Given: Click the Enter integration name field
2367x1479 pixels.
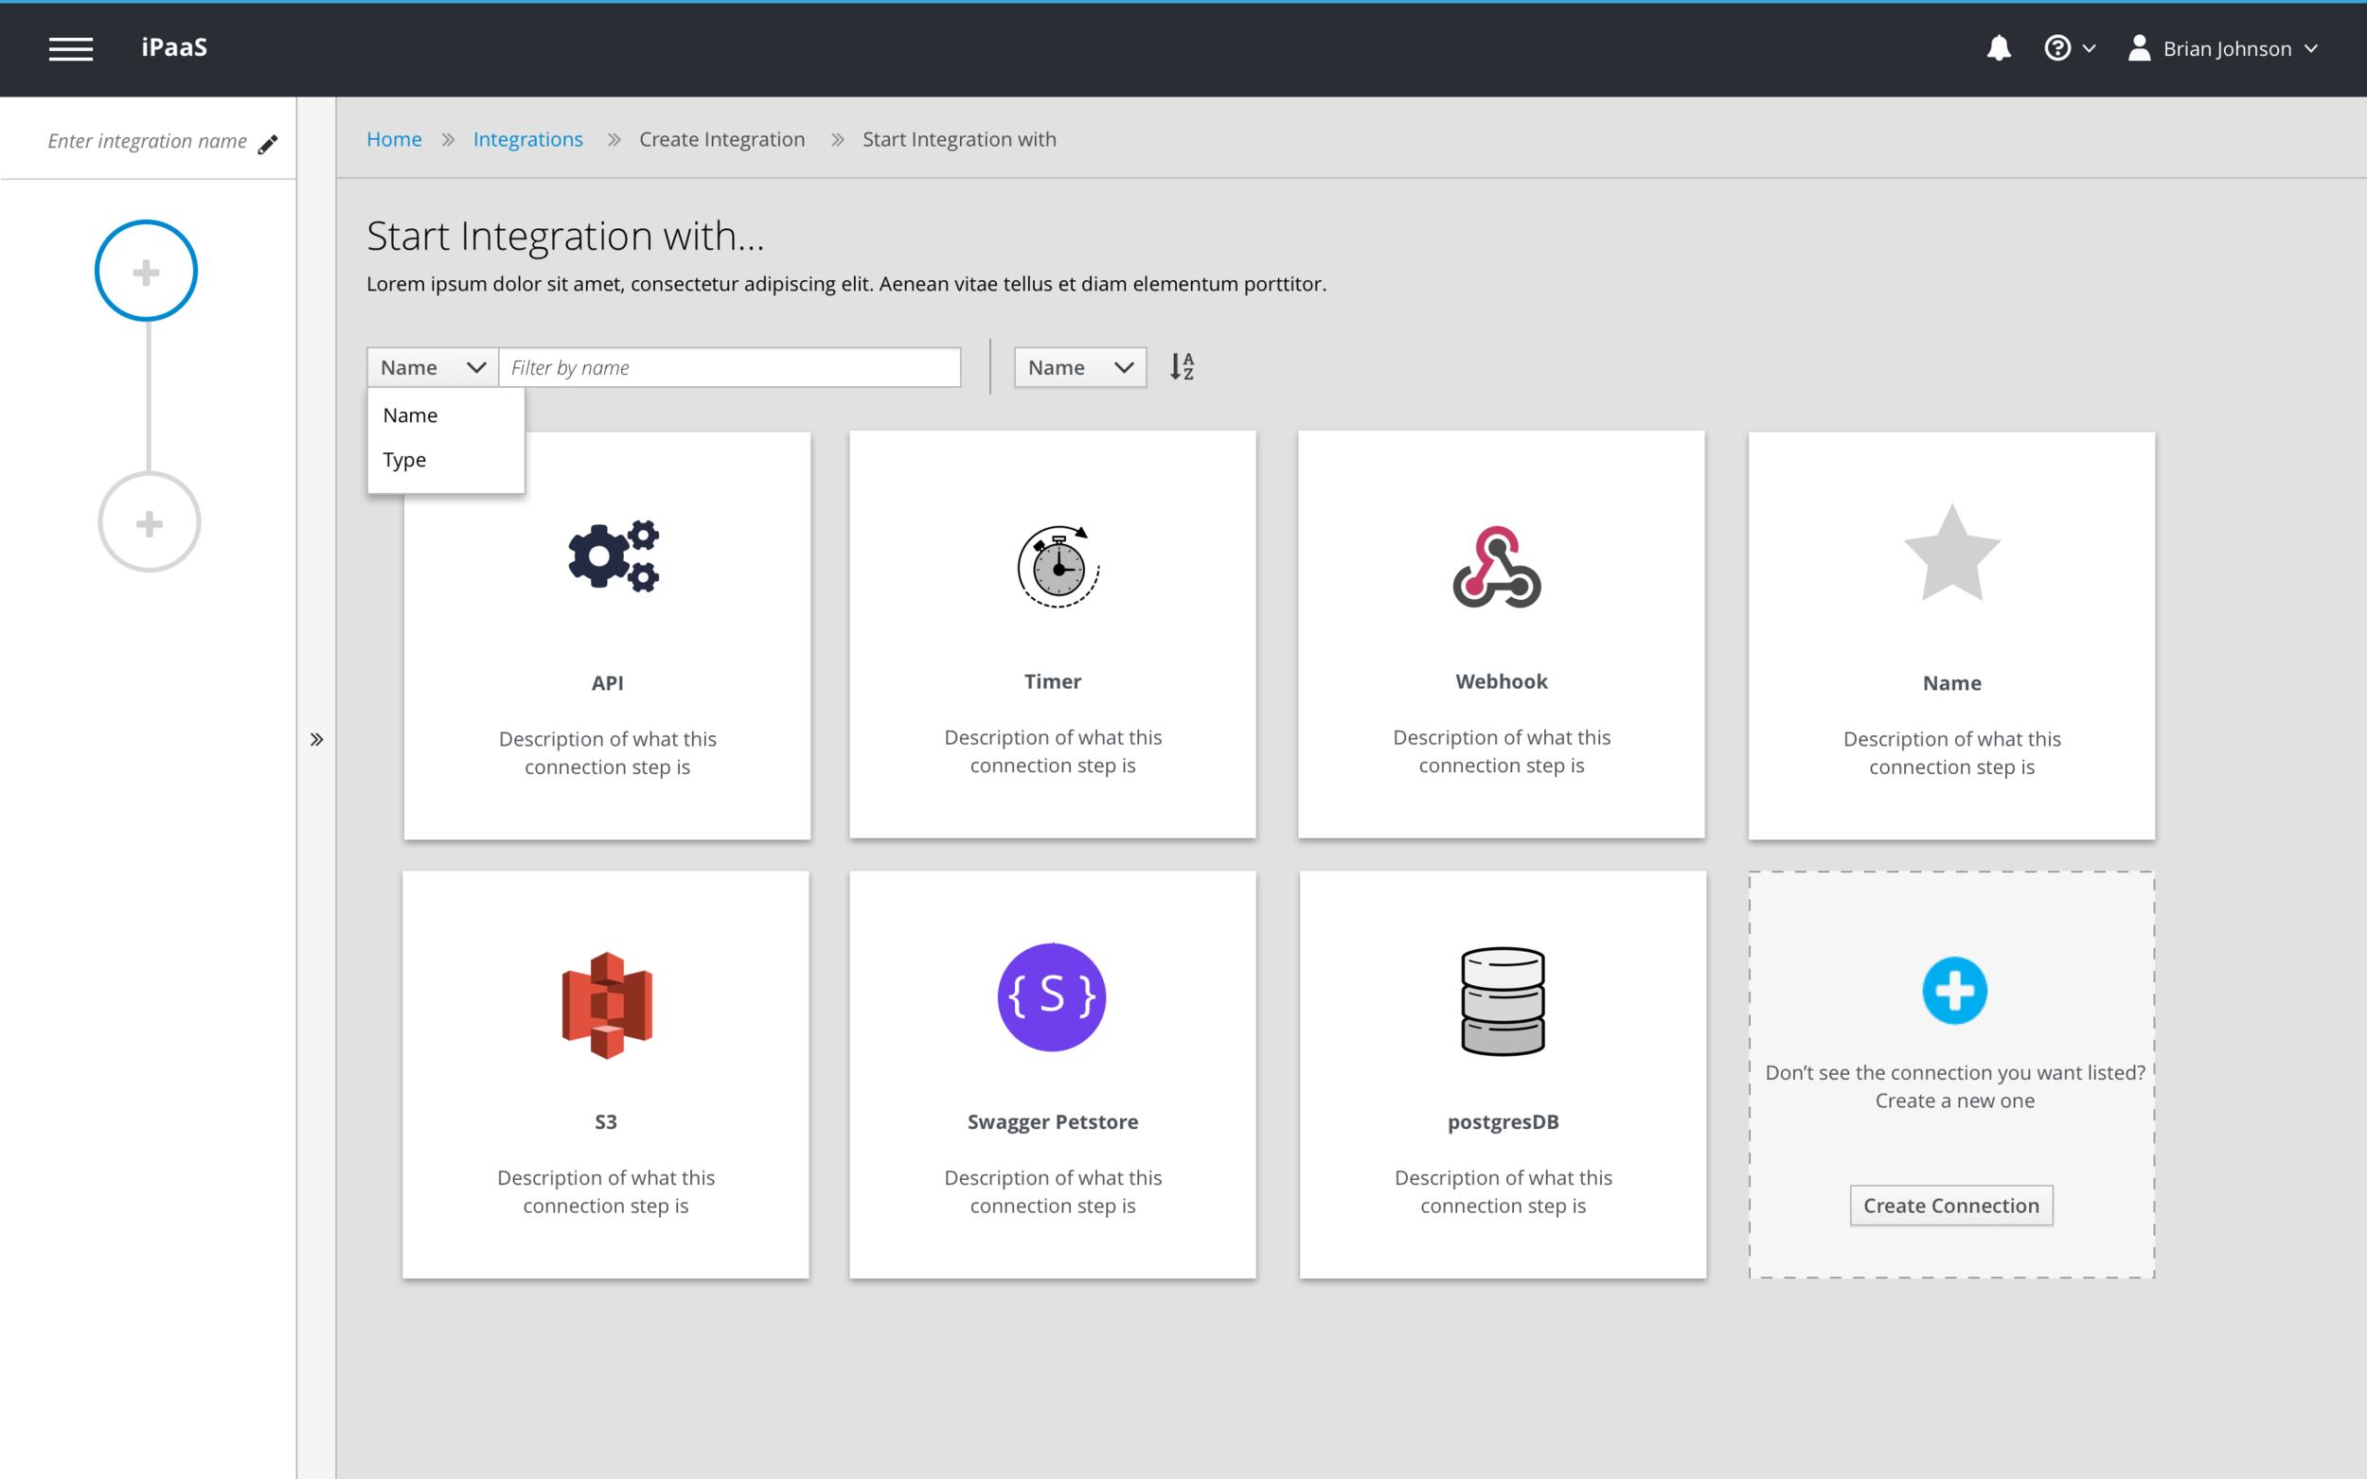Looking at the screenshot, I should click(148, 141).
